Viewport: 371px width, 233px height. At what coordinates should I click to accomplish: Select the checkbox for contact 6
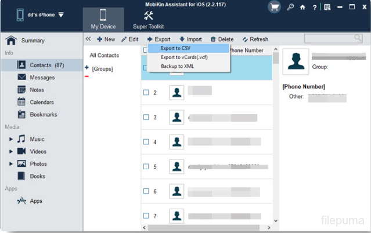[x=146, y=191]
